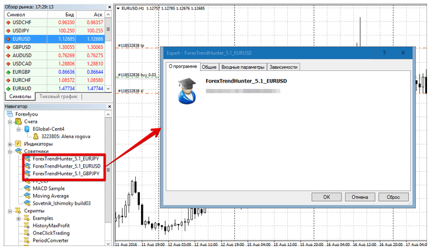This screenshot has height=249, width=430.
Task: Collapse the Счета accounts tree node
Action: 11,121
